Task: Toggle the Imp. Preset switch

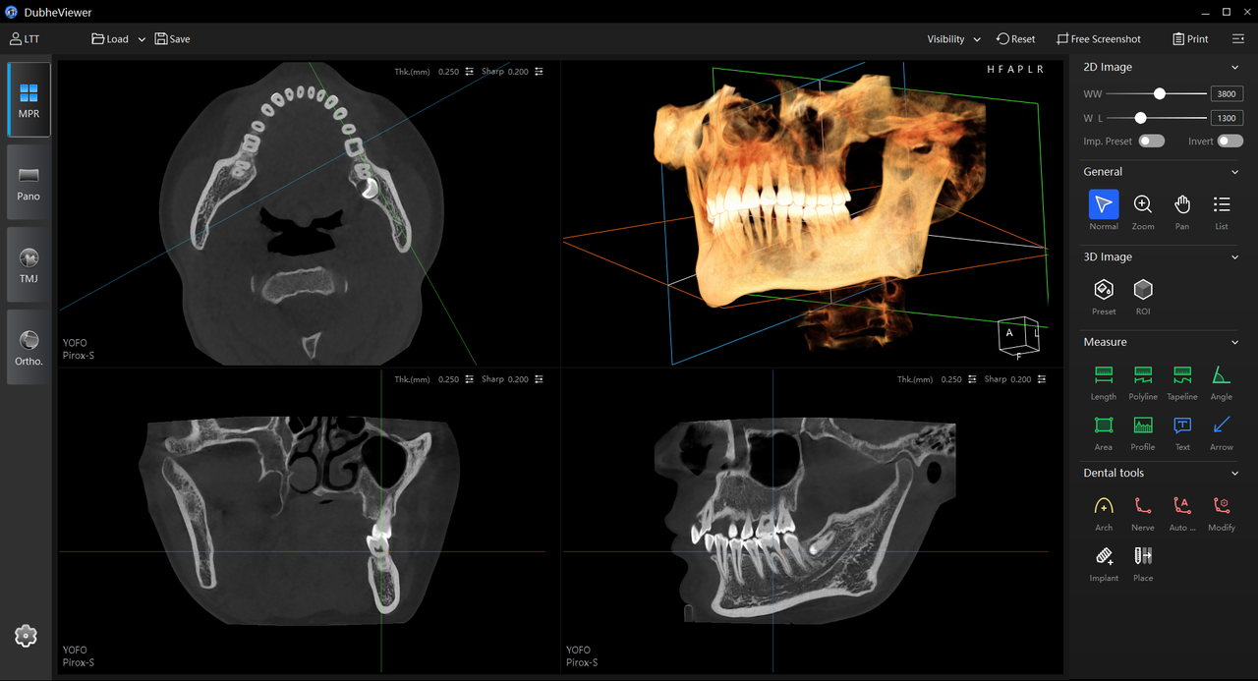Action: coord(1152,142)
